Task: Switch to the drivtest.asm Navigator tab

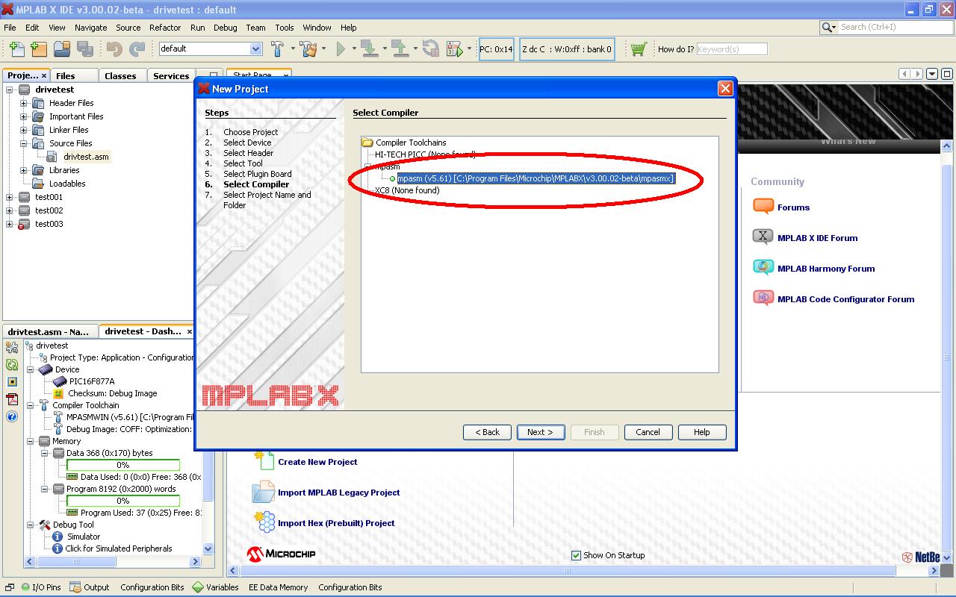Action: [x=49, y=331]
